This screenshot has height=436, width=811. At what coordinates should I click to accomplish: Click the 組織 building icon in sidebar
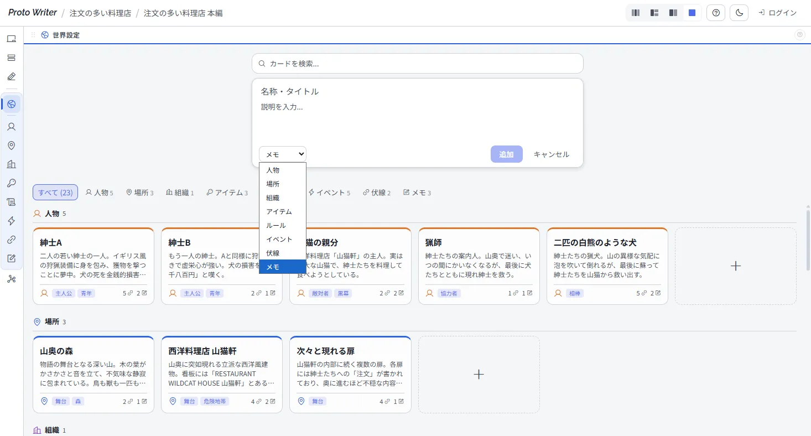click(12, 164)
